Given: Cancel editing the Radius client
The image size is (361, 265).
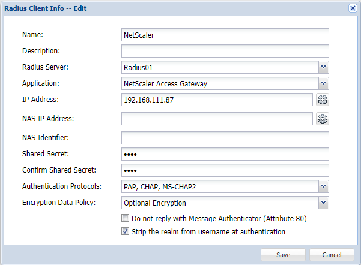Looking at the screenshot, I should [x=332, y=254].
